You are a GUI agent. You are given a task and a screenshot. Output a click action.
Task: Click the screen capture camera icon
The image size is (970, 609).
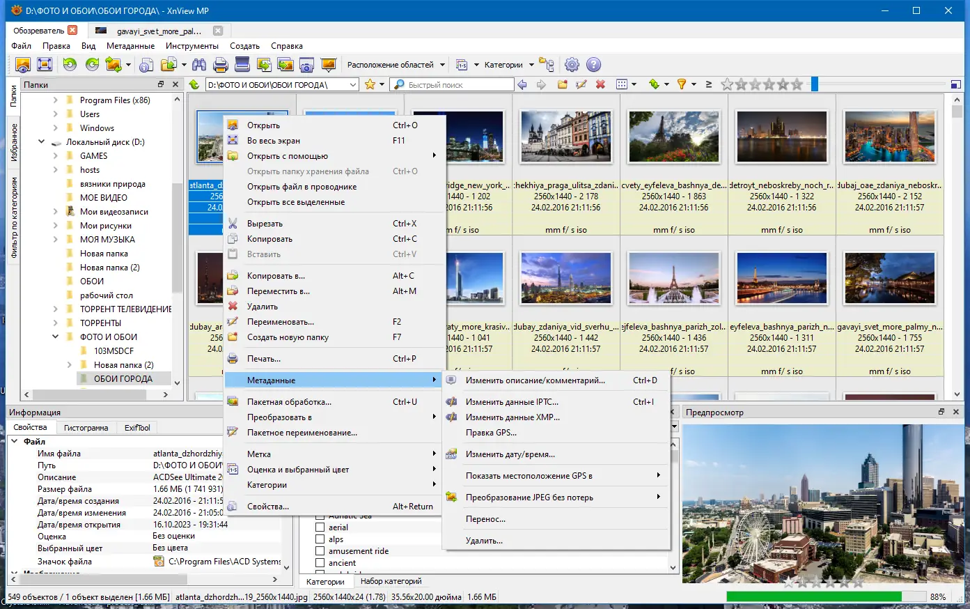click(x=306, y=65)
